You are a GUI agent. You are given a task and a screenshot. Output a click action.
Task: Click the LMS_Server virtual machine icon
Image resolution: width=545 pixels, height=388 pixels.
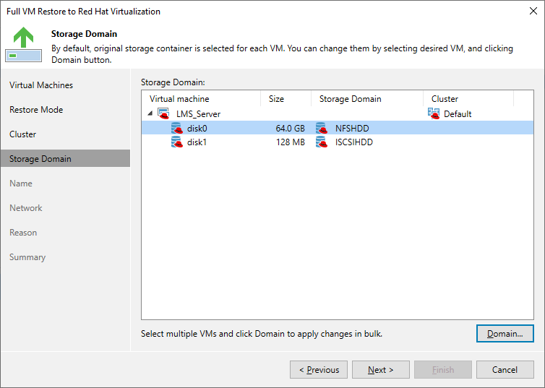coord(163,114)
